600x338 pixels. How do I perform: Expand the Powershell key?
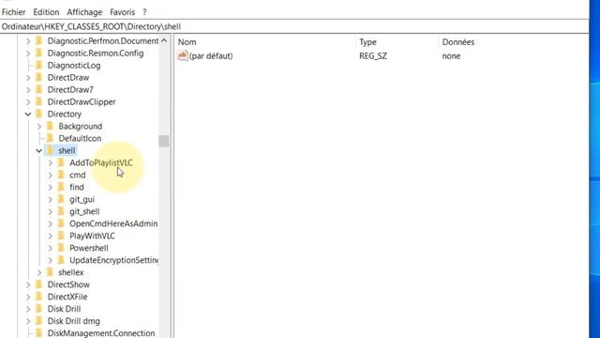pos(50,248)
